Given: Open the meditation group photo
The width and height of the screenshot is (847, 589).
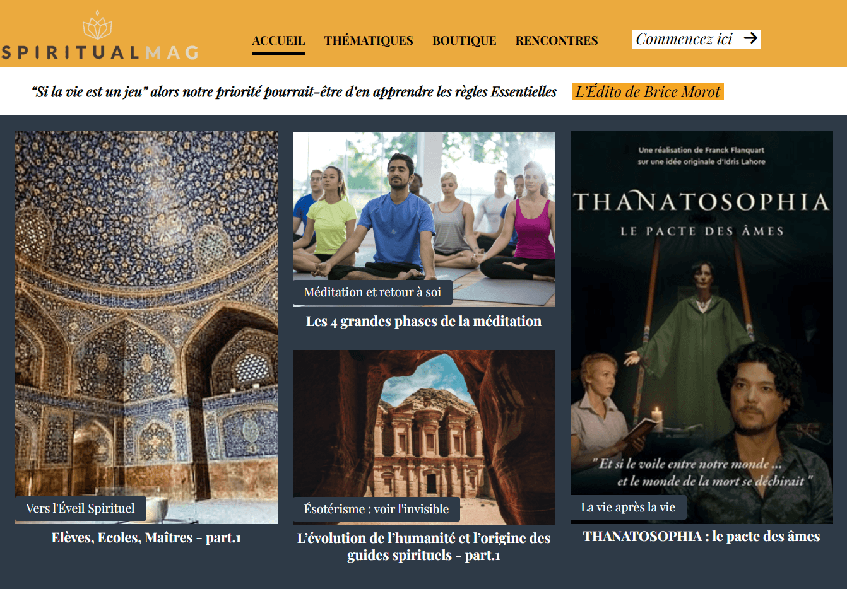Looking at the screenshot, I should click(424, 219).
